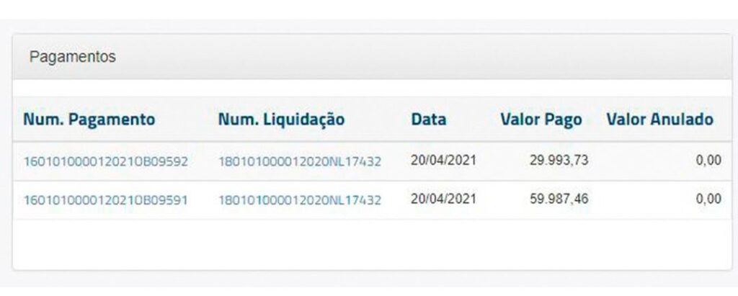This screenshot has width=738, height=296.
Task: Click the Num. Liquidação column header
Action: [281, 120]
